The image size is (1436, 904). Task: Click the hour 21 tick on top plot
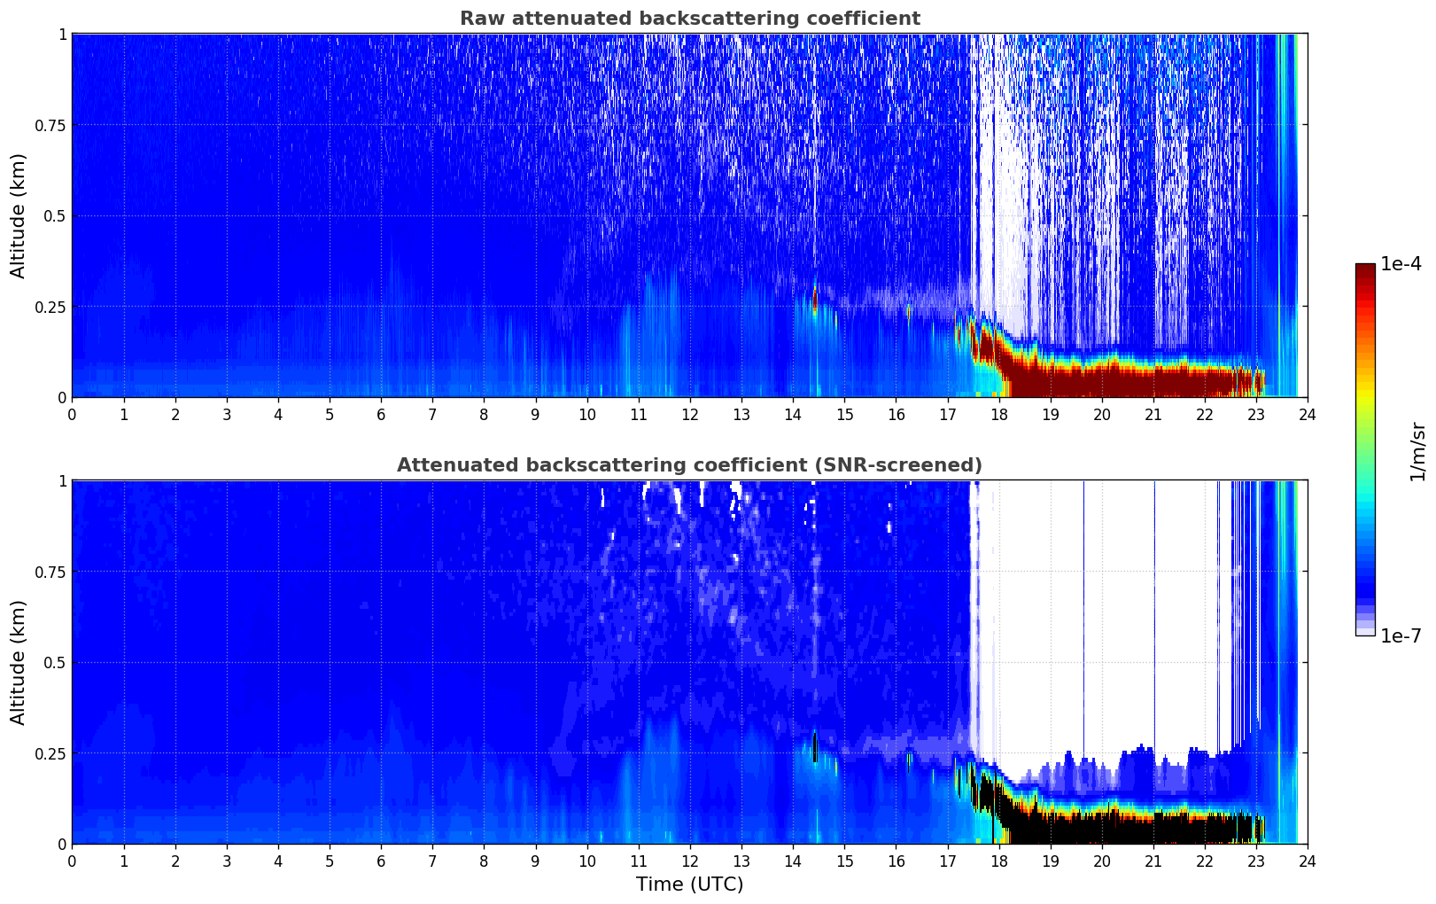[x=1153, y=414]
